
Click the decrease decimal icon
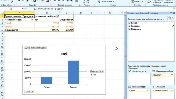tap(88, 1)
